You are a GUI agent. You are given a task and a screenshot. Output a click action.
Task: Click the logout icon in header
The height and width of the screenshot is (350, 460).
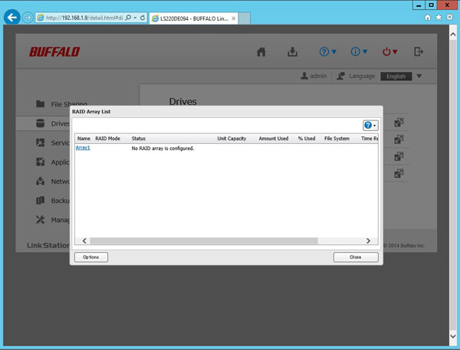tap(418, 52)
